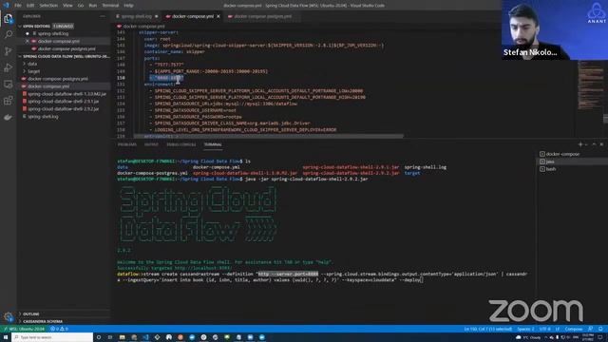Click the editor horizontal scrollbar
This screenshot has width=608, height=342.
tap(268, 136)
